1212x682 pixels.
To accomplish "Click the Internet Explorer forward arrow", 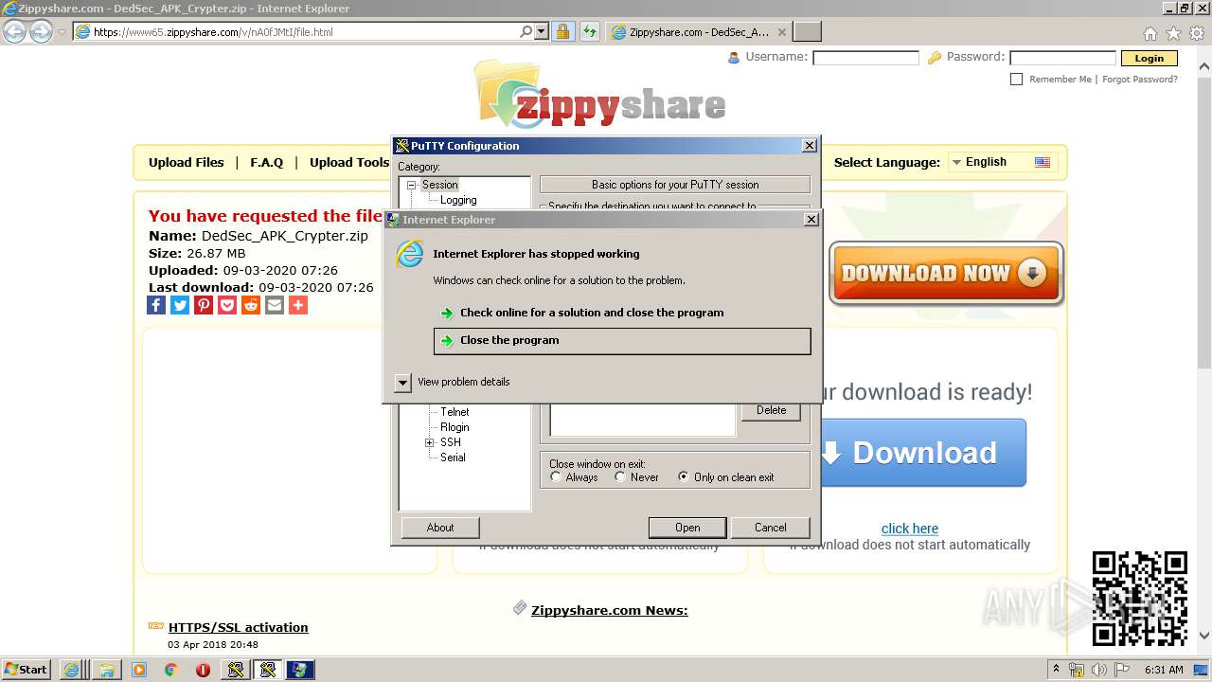I will coord(41,31).
